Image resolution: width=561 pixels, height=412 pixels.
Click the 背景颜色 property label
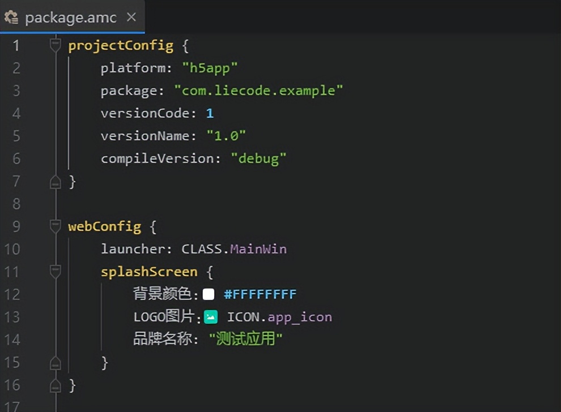pos(163,294)
